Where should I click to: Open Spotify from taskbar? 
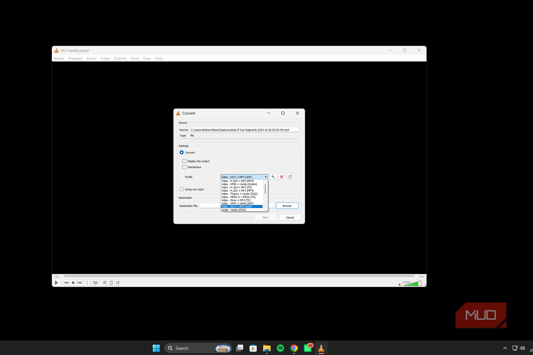coord(280,348)
